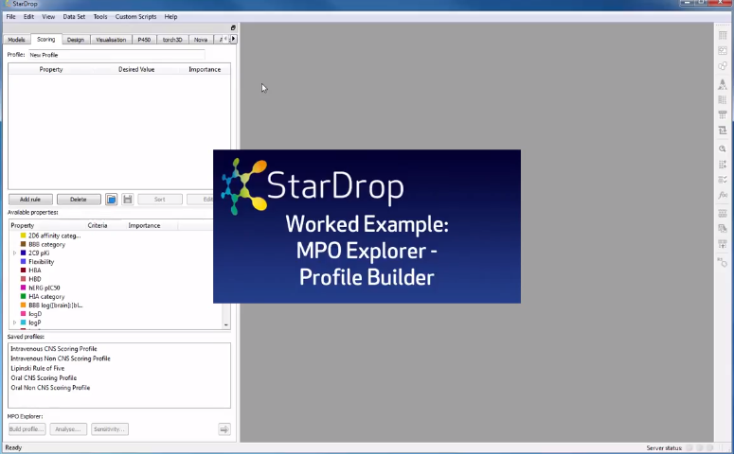Screen dimensions: 734x454
Task: Switch to the torch3D tab
Action: (x=172, y=40)
